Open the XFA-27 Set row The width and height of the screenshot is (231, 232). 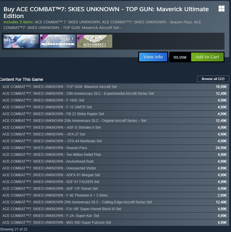click(114, 134)
